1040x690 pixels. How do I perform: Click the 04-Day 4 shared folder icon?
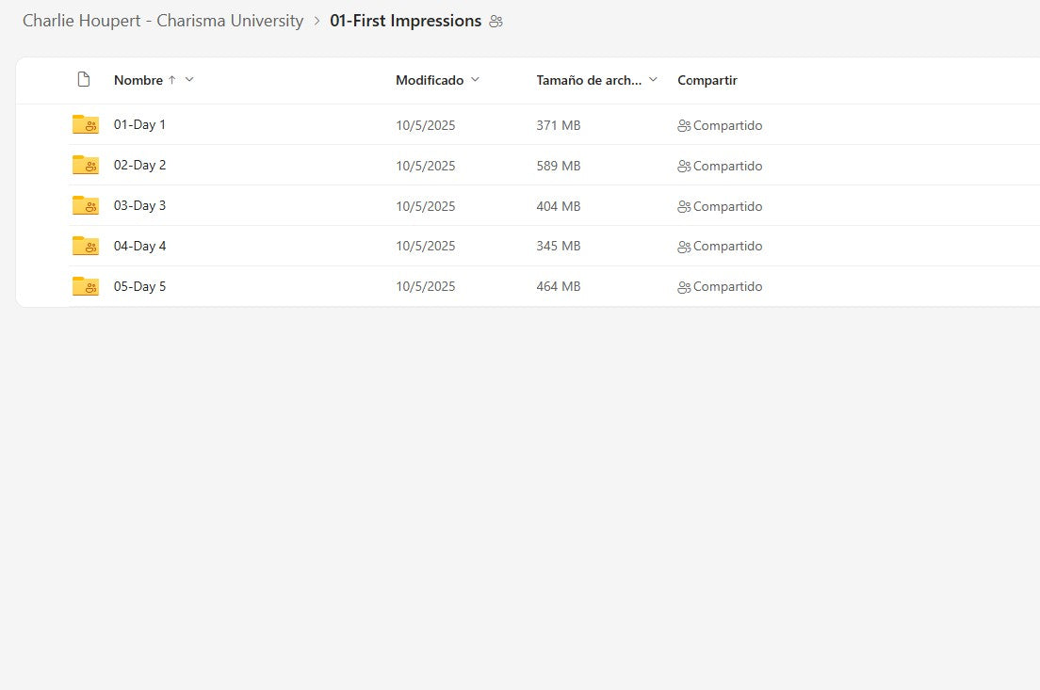tap(85, 247)
